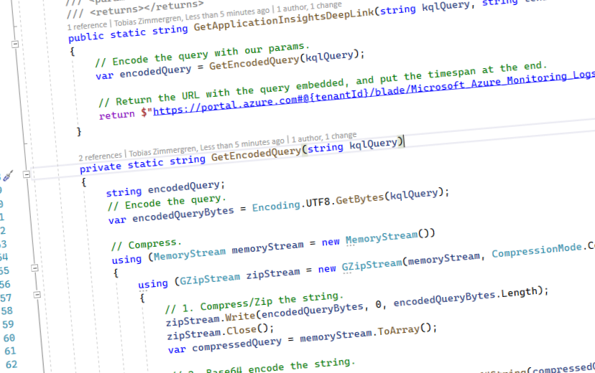Click line number 60 in the margin
The height and width of the screenshot is (373, 595).
[x=9, y=337]
